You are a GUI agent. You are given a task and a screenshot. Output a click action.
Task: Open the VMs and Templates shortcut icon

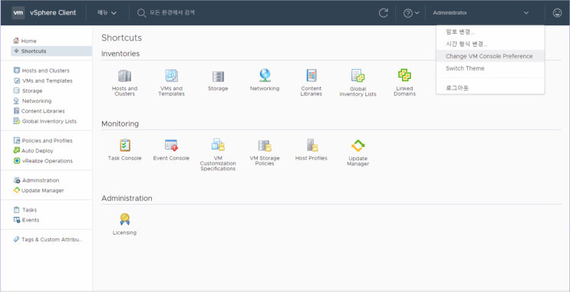(x=171, y=76)
